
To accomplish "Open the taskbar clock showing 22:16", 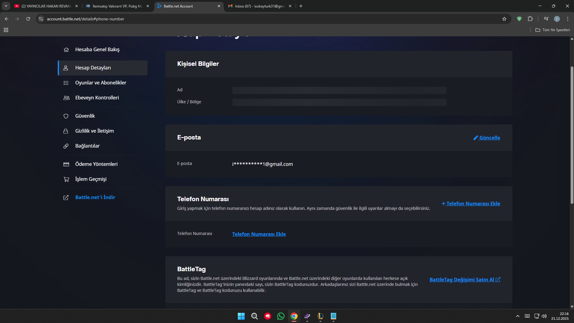I will (560, 316).
